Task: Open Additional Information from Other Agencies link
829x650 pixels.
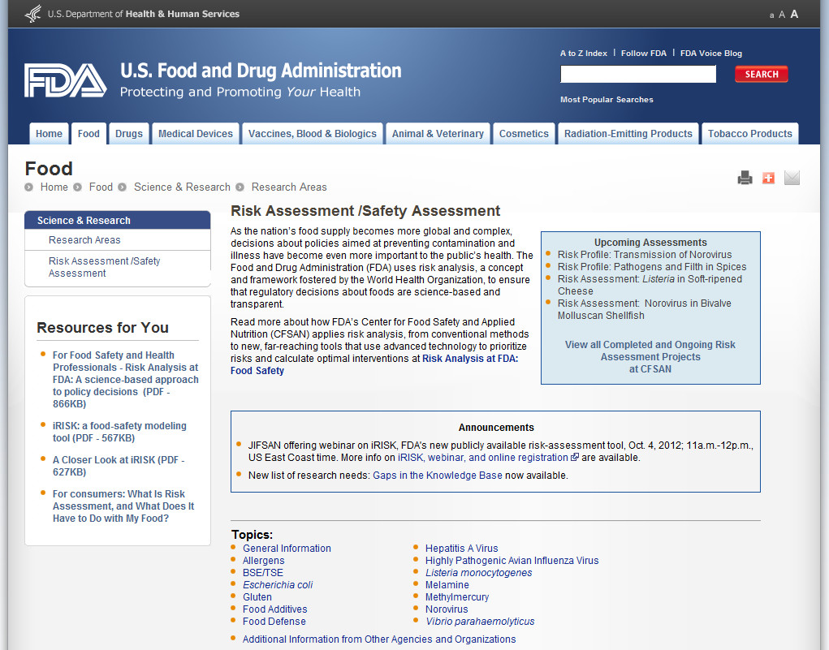Action: [379, 639]
